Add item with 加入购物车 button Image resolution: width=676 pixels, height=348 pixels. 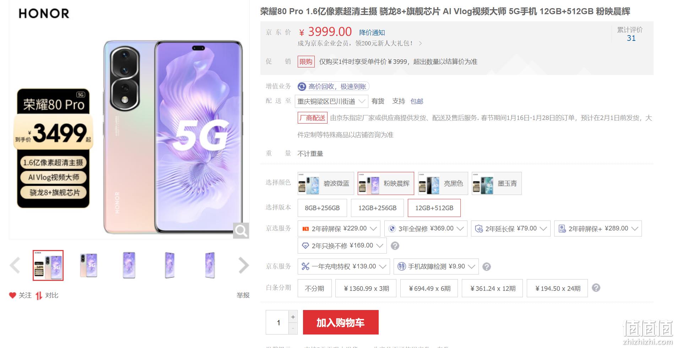pyautogui.click(x=341, y=322)
